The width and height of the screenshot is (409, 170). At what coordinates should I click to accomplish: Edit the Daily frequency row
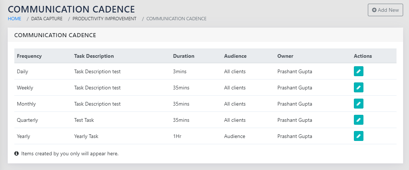click(358, 71)
